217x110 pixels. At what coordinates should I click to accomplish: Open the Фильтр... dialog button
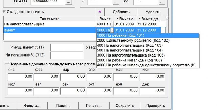pos(32,106)
